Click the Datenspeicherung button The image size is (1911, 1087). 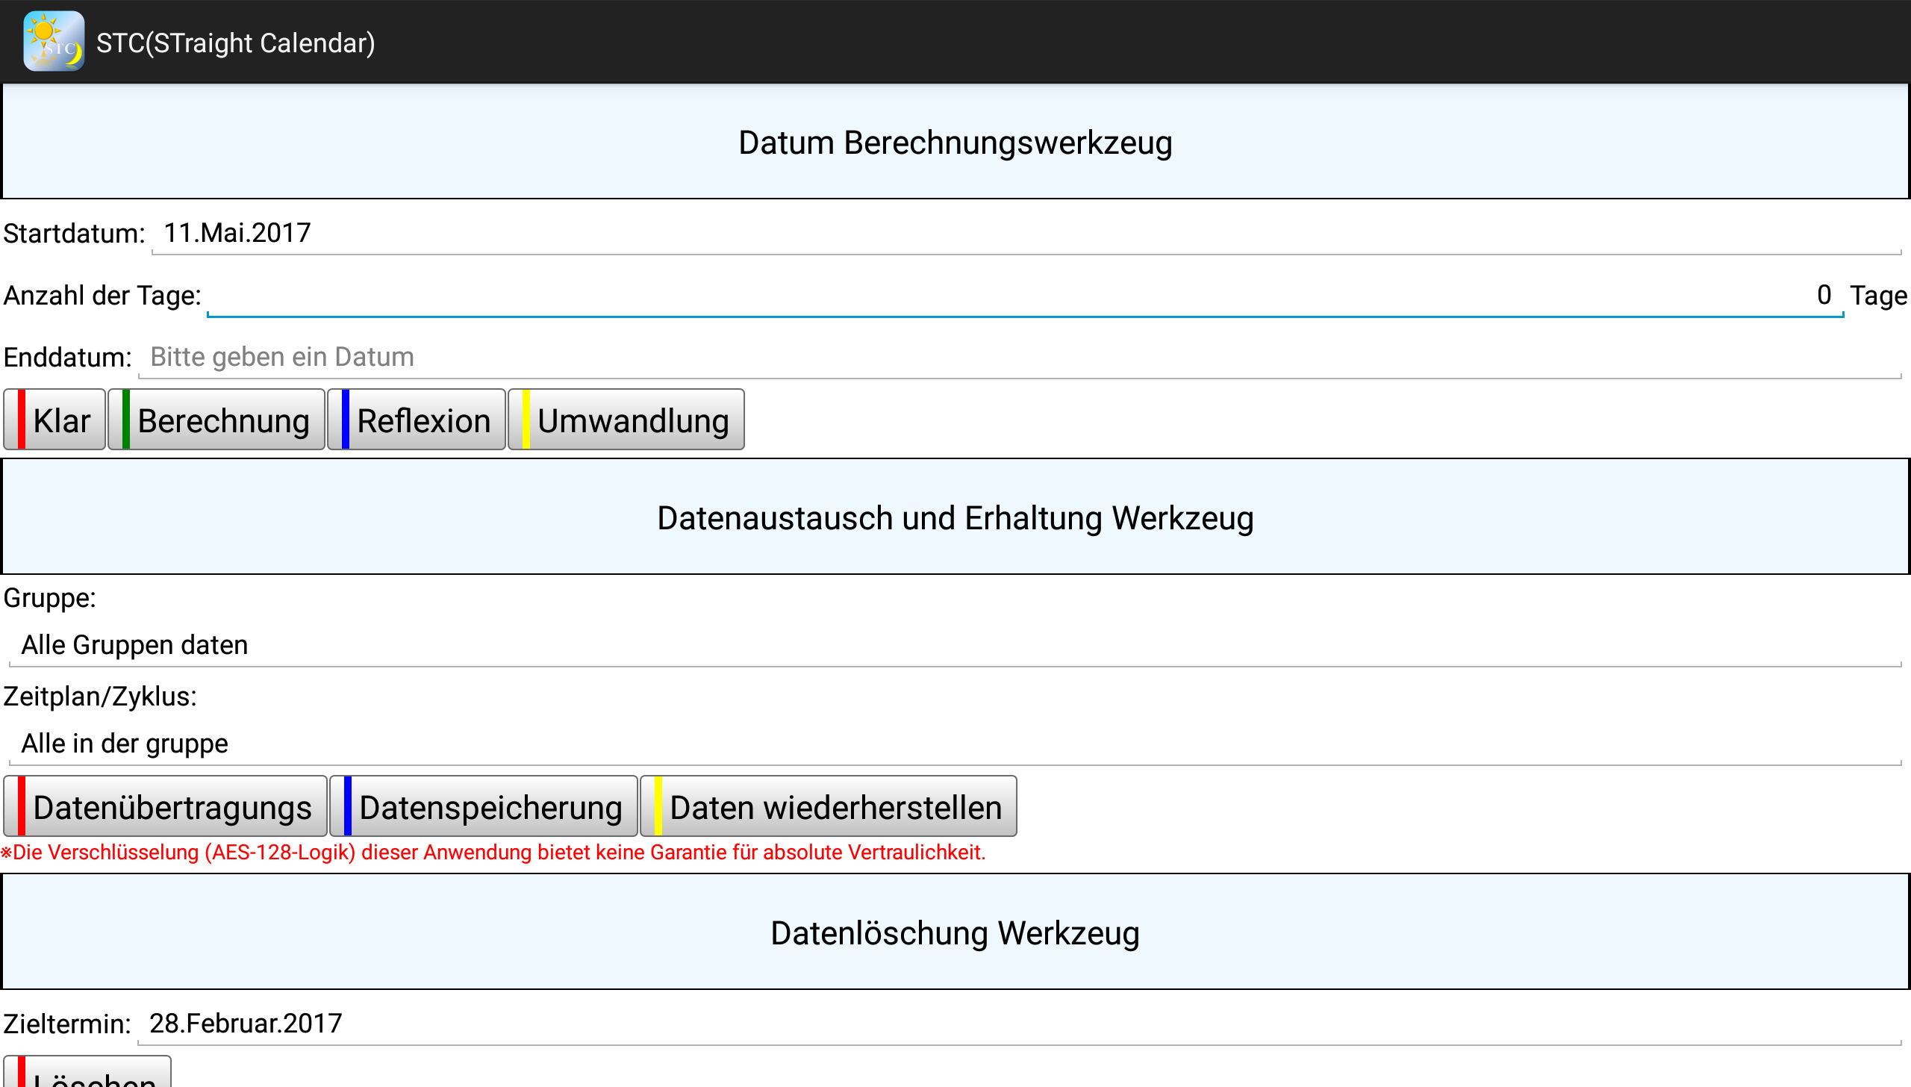pos(484,807)
